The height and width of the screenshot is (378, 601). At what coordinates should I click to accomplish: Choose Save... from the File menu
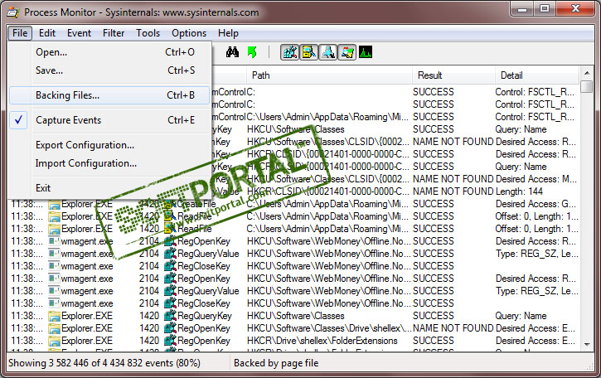coord(109,70)
